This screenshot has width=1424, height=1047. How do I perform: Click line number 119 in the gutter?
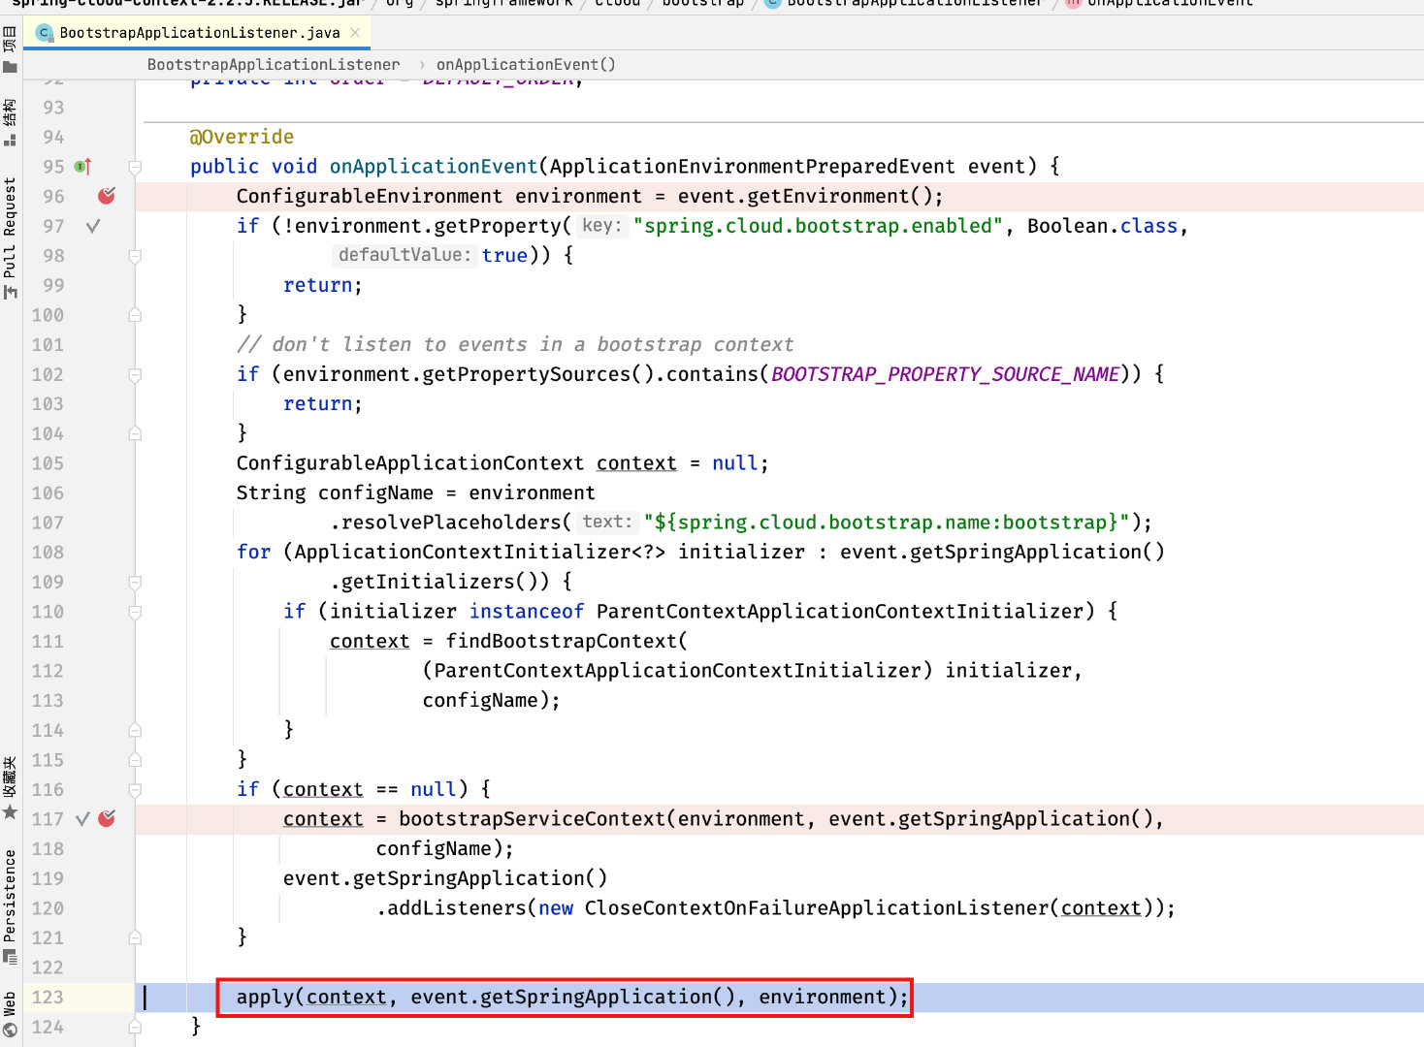[47, 878]
